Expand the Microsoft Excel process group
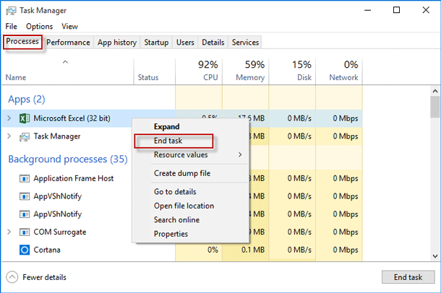 pos(9,118)
